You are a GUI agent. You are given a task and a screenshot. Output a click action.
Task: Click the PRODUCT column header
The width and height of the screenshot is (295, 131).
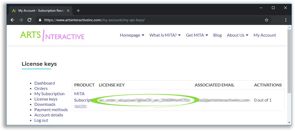click(x=84, y=85)
